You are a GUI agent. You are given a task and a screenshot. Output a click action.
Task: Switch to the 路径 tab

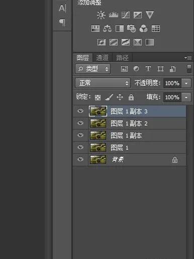click(x=123, y=58)
